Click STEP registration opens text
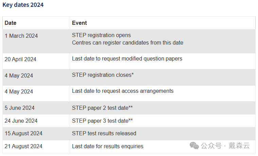Viewport: 258px width, 156px height. [101, 35]
